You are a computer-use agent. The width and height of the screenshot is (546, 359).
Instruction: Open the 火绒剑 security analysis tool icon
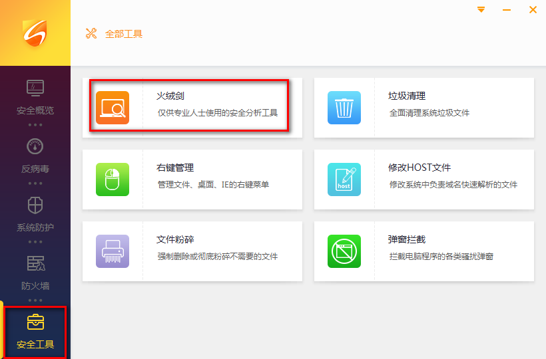pyautogui.click(x=112, y=108)
